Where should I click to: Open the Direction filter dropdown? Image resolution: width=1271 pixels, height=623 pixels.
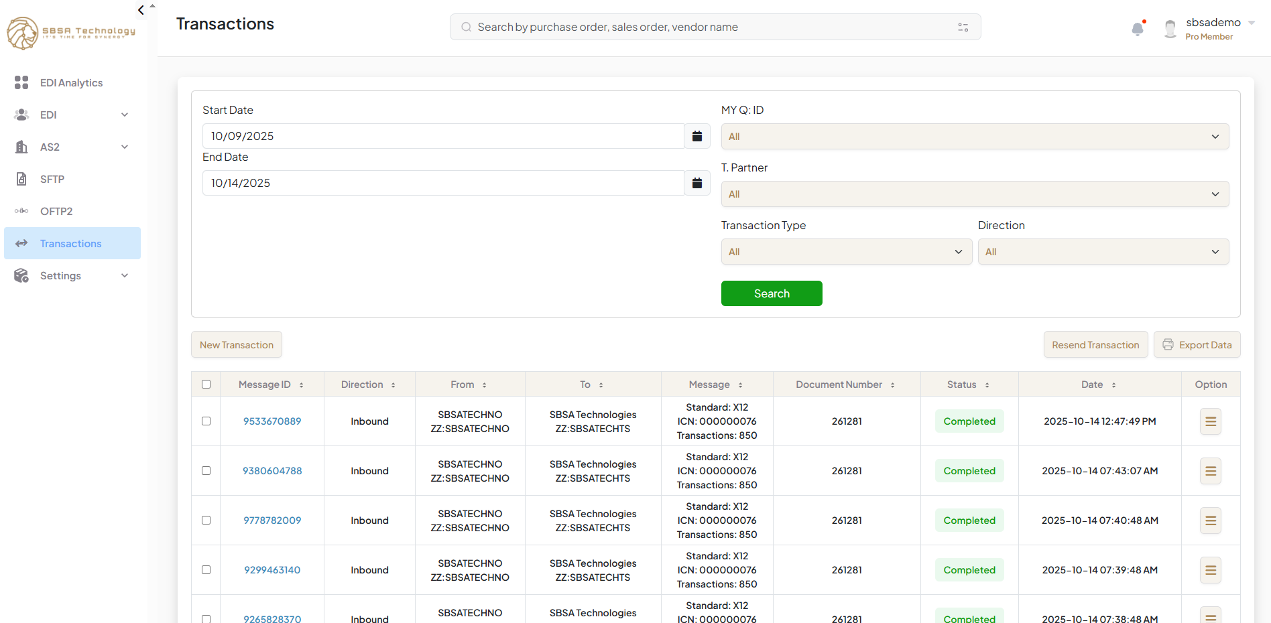(x=1103, y=252)
